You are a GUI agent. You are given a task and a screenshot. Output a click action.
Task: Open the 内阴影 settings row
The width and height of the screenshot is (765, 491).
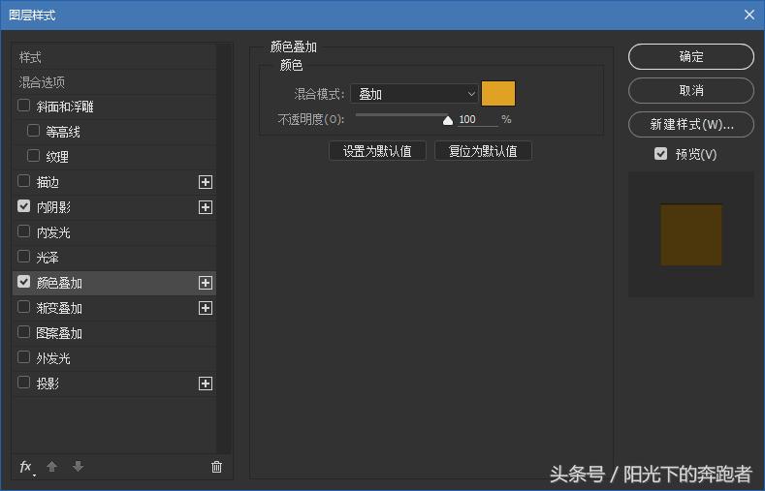114,207
